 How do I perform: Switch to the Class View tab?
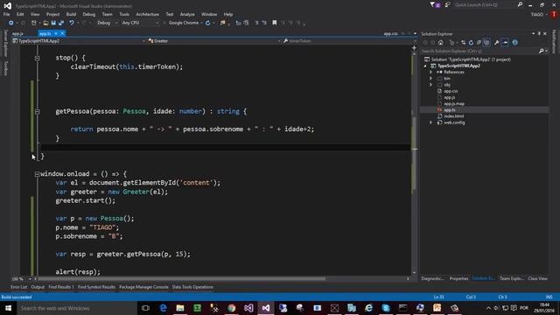pos(537,278)
